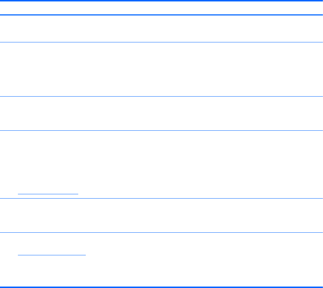Screen dimensions: 323x288
Task: Click the divider line below the first link
Action: [x=161, y=199]
